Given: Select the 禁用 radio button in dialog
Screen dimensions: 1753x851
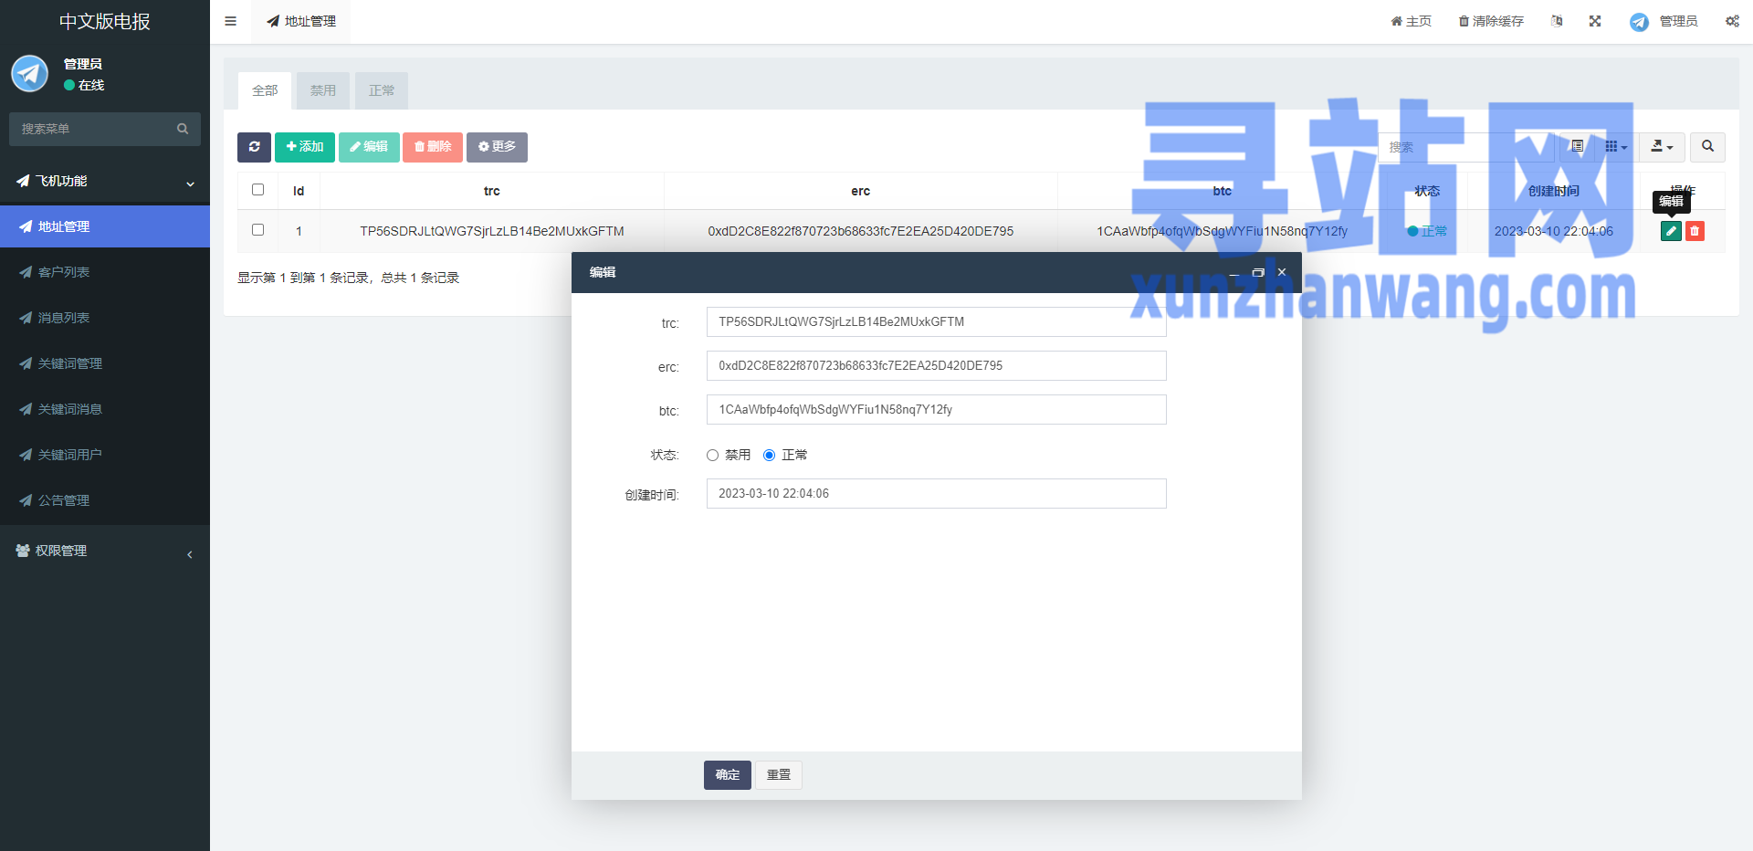Looking at the screenshot, I should pos(712,456).
